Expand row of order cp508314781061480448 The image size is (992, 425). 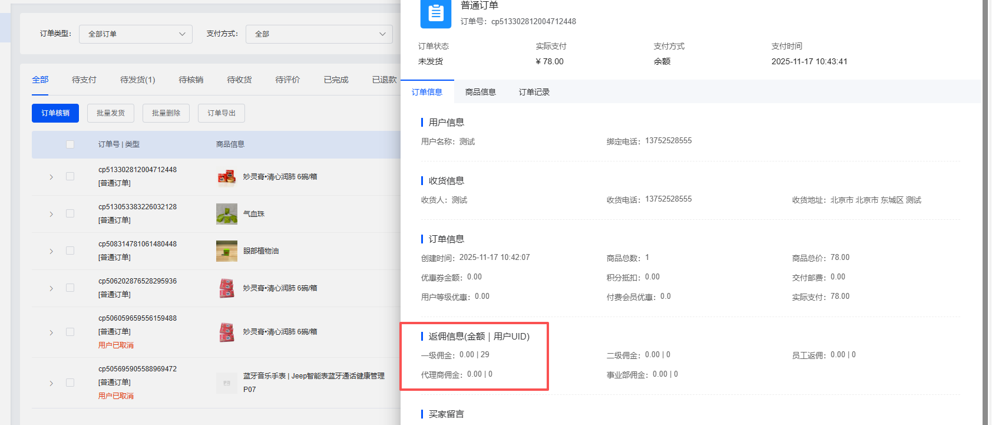pyautogui.click(x=51, y=251)
